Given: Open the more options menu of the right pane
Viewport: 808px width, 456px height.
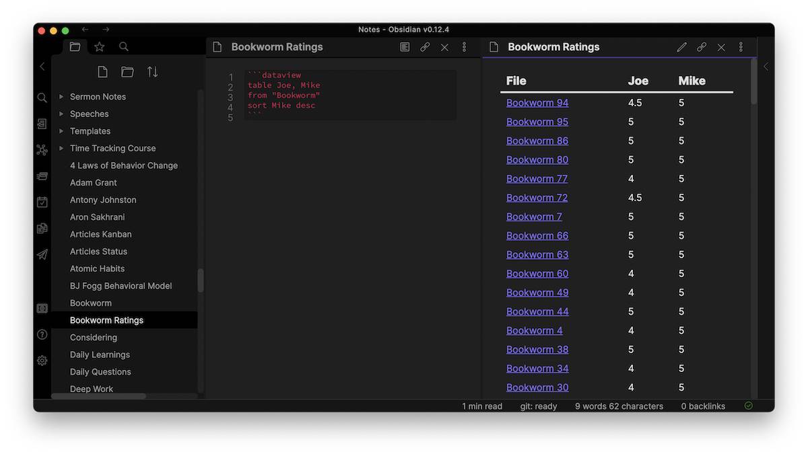Looking at the screenshot, I should tap(741, 47).
